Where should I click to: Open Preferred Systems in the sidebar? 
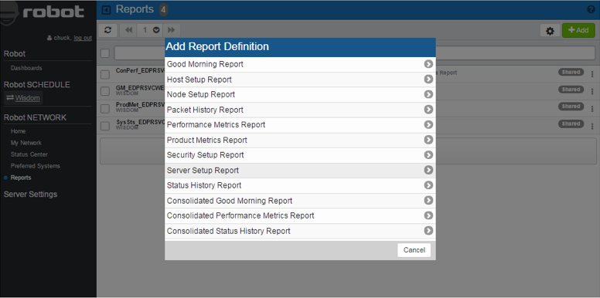coord(36,166)
